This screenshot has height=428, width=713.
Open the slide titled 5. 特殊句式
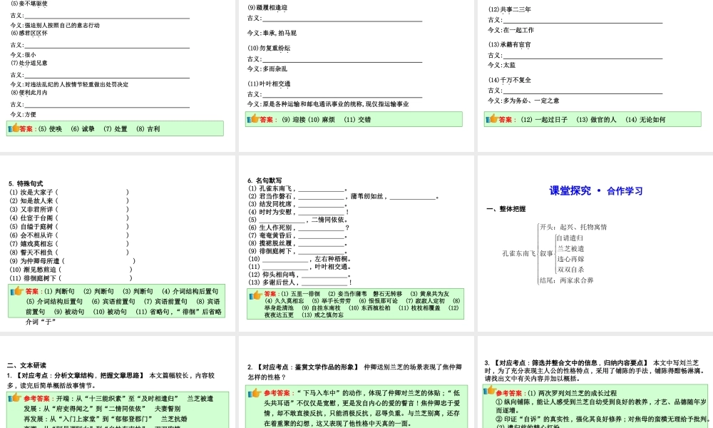(118, 243)
